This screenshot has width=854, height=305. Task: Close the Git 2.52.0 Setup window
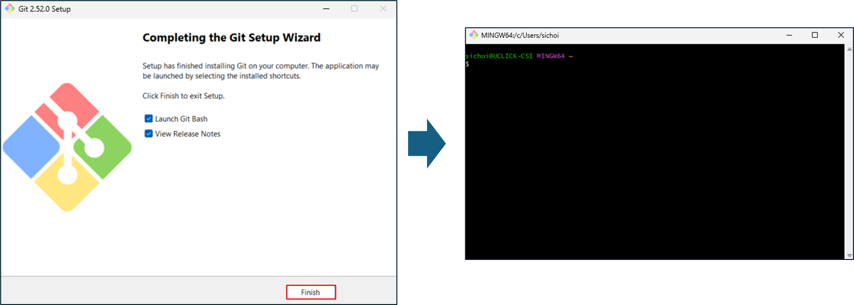point(383,9)
